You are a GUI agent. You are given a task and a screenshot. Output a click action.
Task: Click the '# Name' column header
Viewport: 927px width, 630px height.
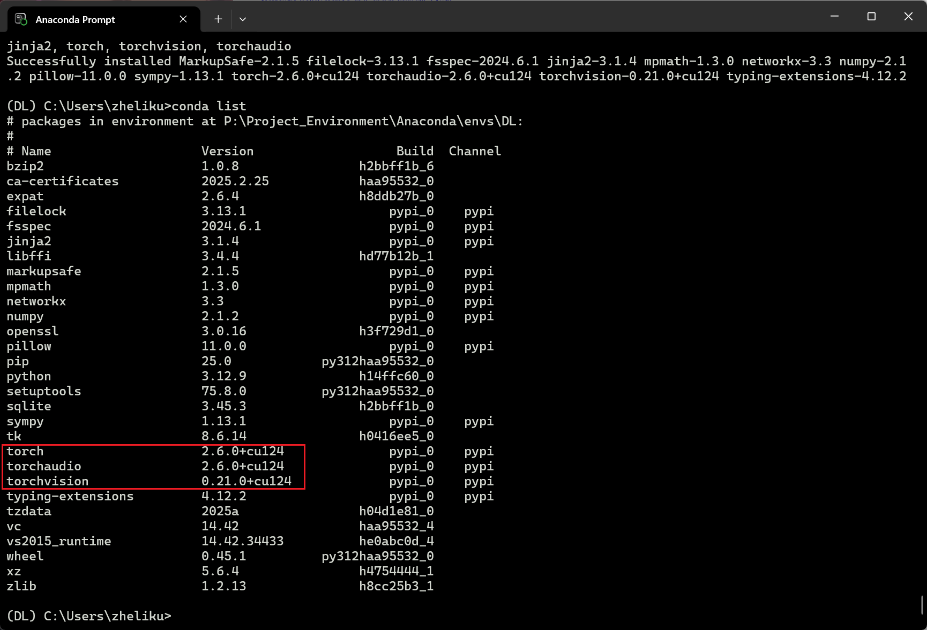click(29, 152)
